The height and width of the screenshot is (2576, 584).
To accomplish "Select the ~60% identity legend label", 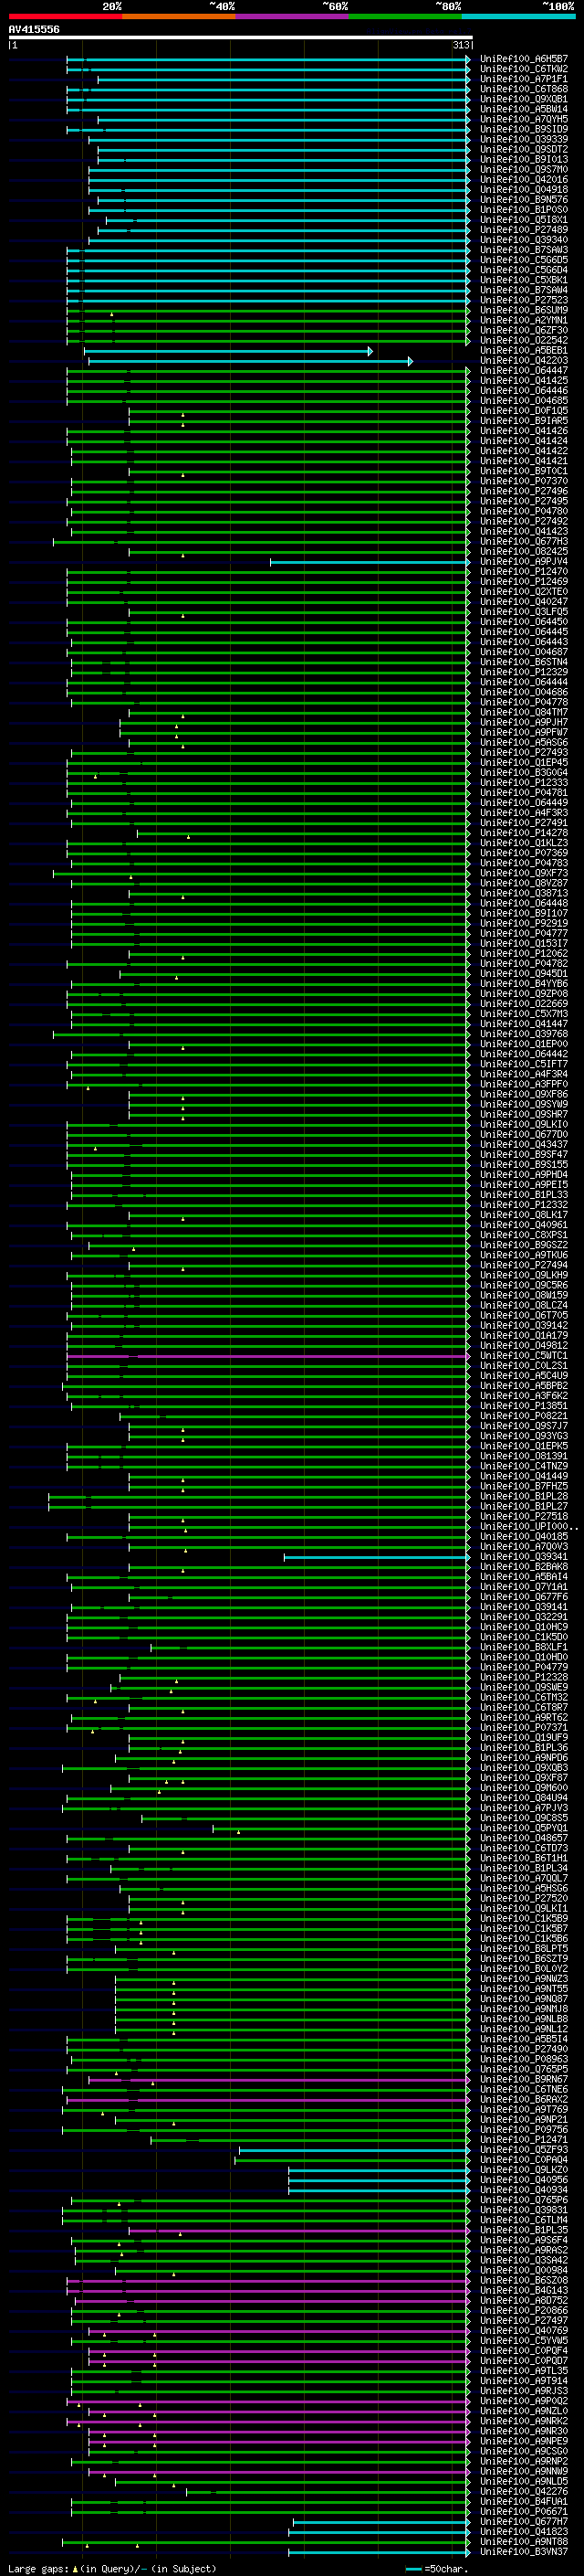I will click(334, 6).
